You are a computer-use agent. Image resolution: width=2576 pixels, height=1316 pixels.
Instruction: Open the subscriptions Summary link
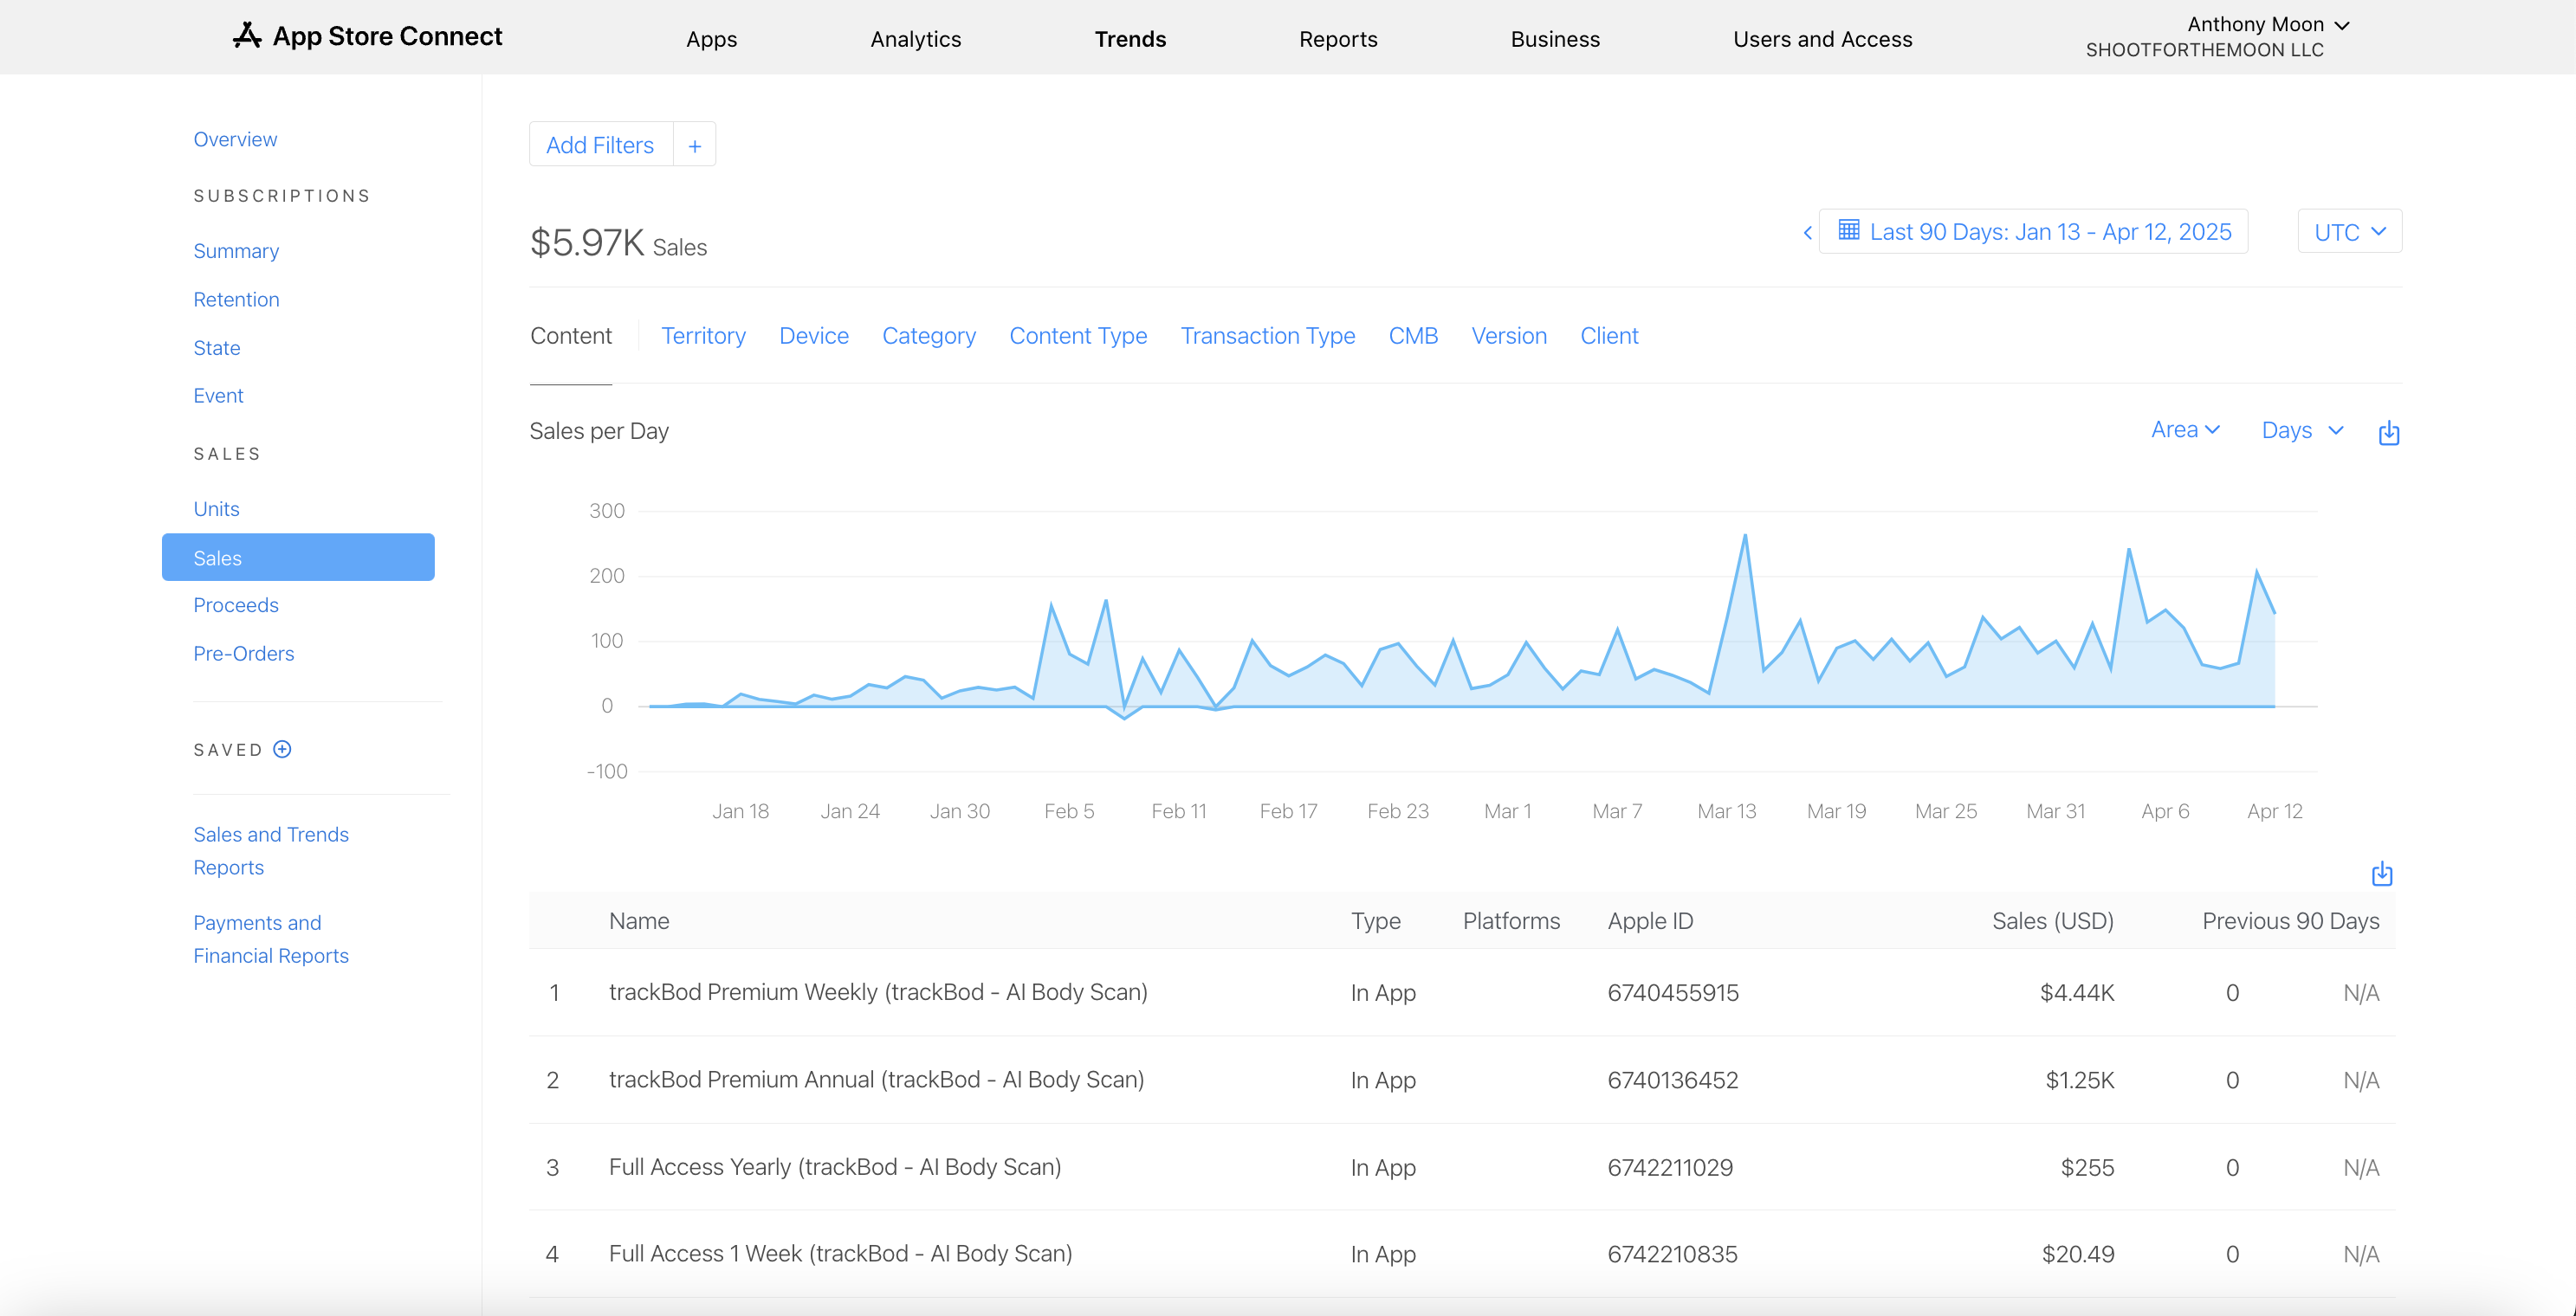point(236,252)
